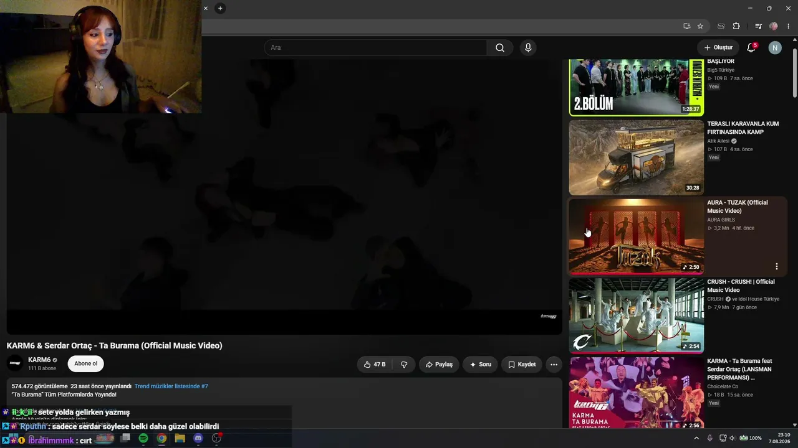Open more actions under the video

point(554,365)
